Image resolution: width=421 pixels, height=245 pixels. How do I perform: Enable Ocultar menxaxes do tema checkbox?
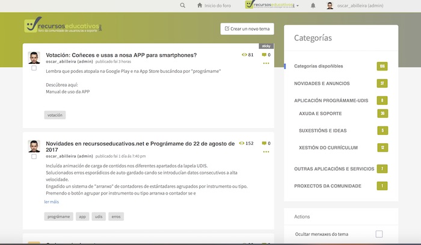[x=379, y=234]
